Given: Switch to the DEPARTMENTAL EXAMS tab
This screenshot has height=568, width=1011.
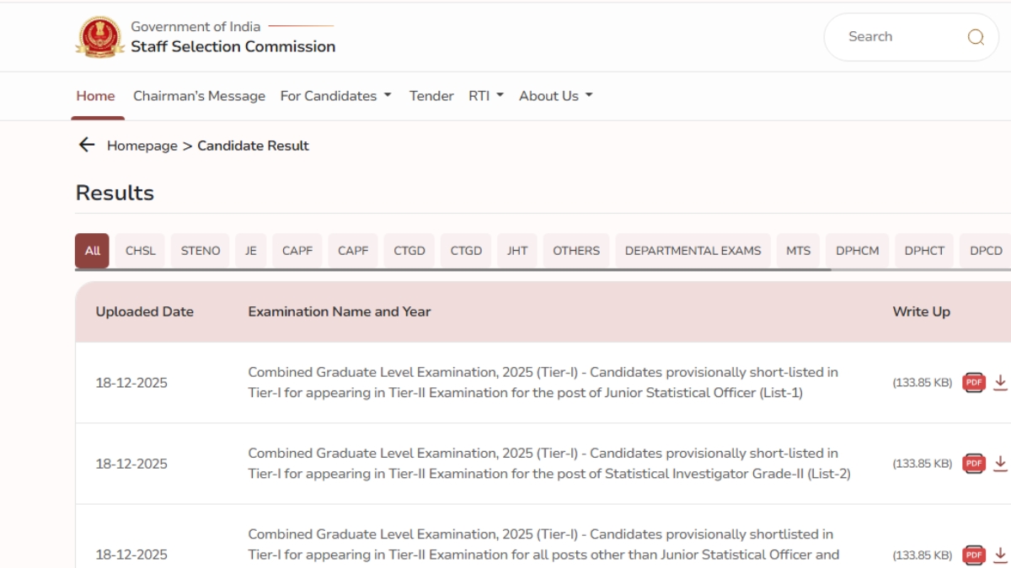Looking at the screenshot, I should click(x=693, y=251).
